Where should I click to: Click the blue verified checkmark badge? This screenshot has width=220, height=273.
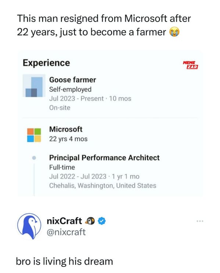click(x=102, y=221)
